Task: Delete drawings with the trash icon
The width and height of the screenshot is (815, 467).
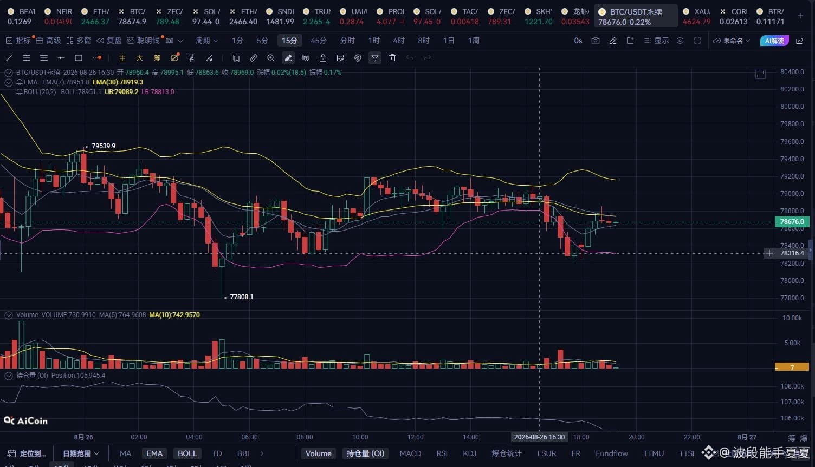Action: click(392, 58)
